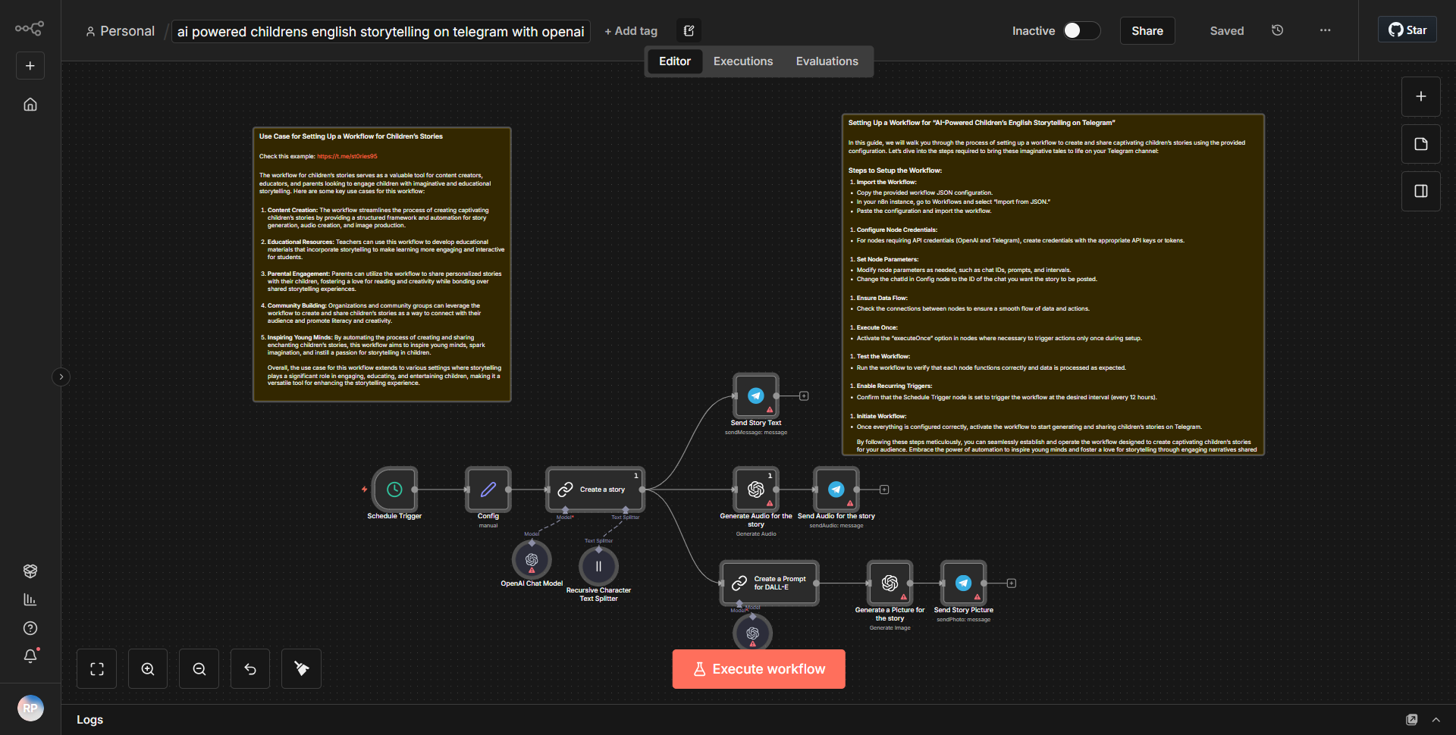This screenshot has width=1456, height=735.
Task: Open the help question-mark icon
Action: (30, 628)
